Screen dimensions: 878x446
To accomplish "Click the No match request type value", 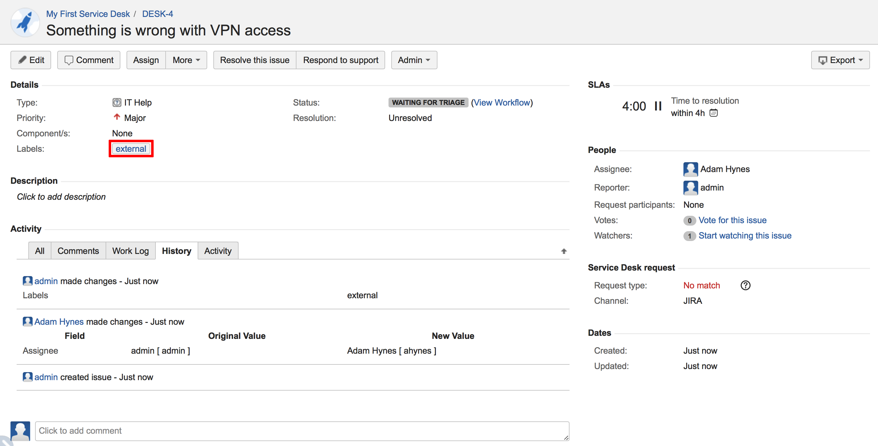I will pos(701,285).
